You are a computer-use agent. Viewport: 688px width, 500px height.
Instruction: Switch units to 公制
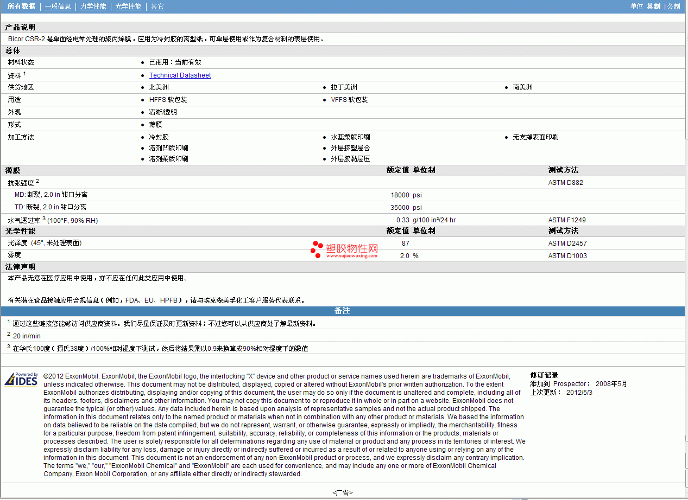click(x=673, y=7)
